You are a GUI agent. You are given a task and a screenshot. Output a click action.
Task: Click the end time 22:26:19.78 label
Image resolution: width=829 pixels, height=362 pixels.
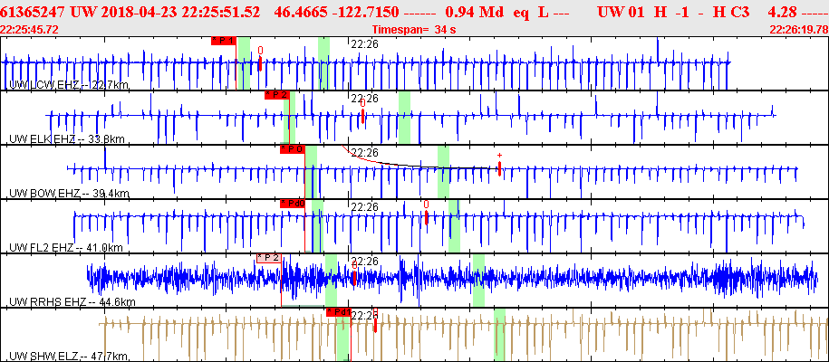(x=797, y=30)
